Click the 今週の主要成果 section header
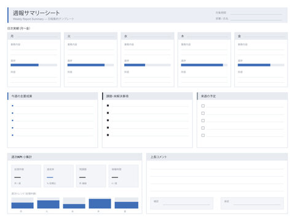The height and width of the screenshot is (221, 295). [52, 96]
